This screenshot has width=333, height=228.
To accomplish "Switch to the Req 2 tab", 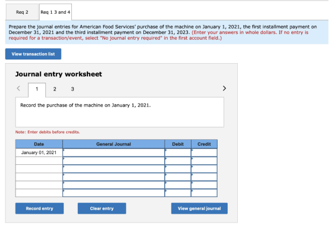I will click(x=22, y=12).
